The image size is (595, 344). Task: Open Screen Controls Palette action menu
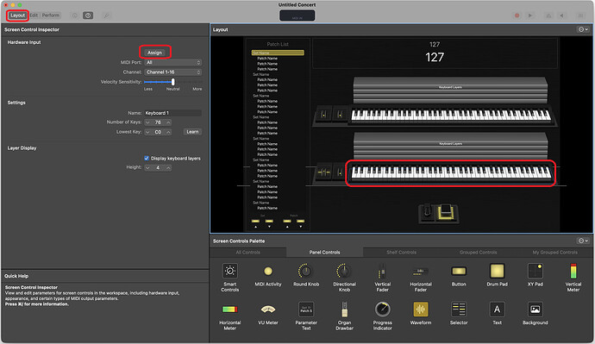(x=582, y=241)
